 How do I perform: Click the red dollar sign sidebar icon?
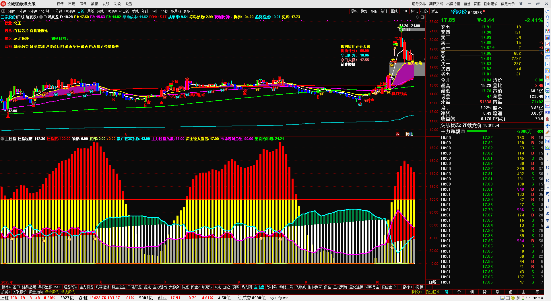[x=548, y=119]
